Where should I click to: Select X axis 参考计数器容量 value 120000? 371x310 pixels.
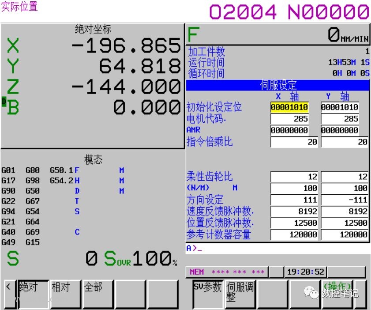[294, 234]
